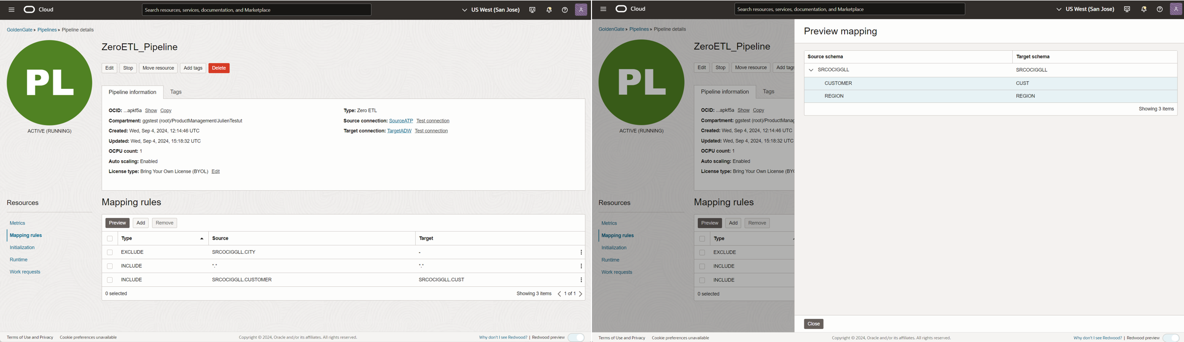The width and height of the screenshot is (1184, 342).
Task: Check the SRCOCIGGLL.CUSTOMER rule checkbox
Action: pos(110,280)
